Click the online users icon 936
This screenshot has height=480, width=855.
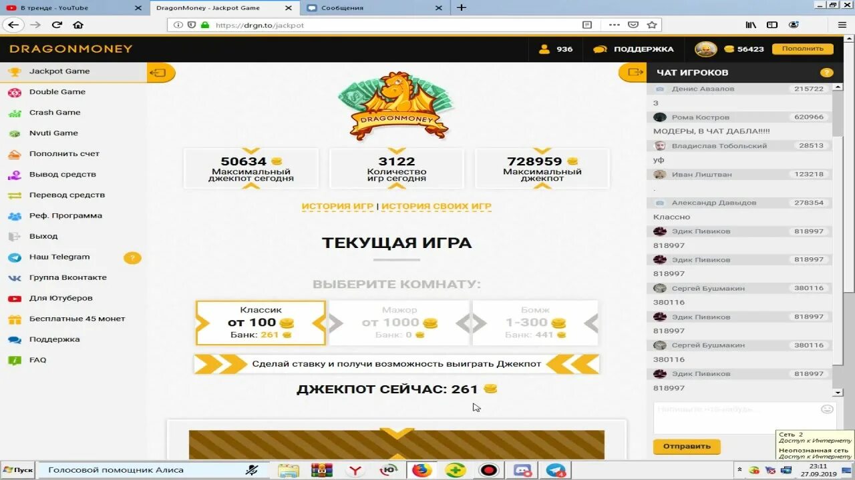tap(544, 49)
